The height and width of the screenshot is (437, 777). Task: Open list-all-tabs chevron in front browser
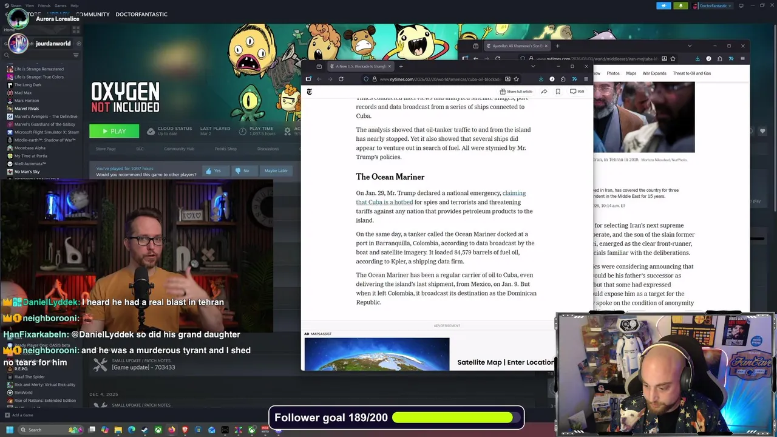point(533,66)
